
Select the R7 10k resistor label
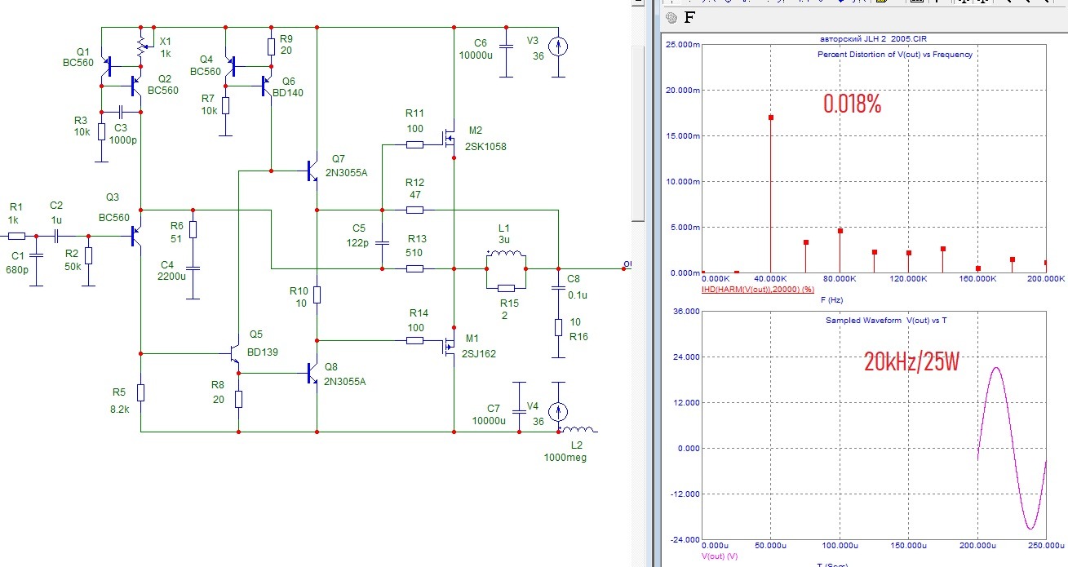209,104
